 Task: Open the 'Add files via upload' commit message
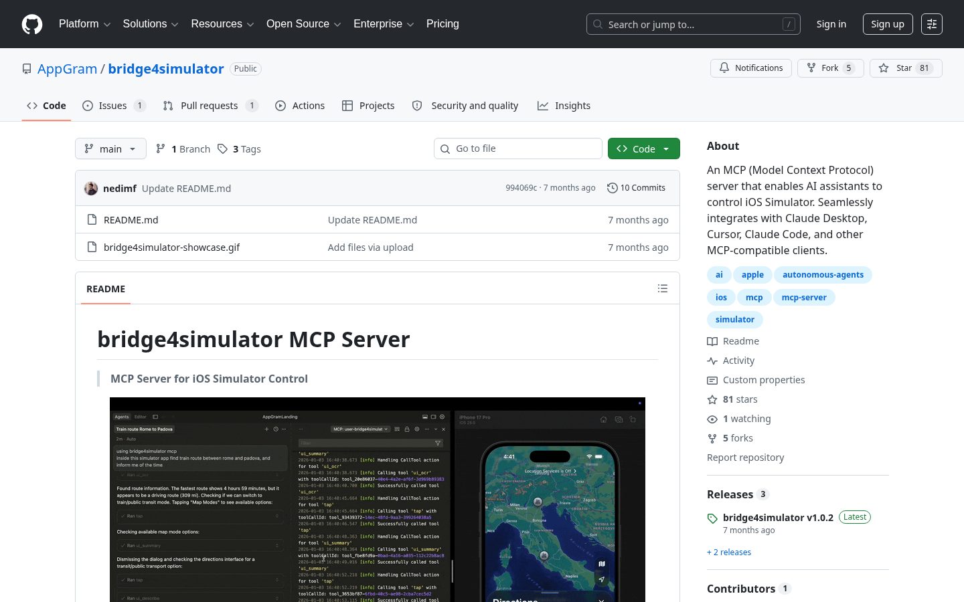pyautogui.click(x=371, y=247)
